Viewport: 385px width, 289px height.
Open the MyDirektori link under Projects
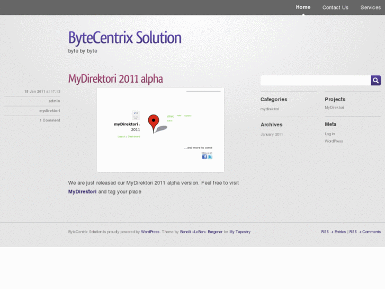pos(334,108)
